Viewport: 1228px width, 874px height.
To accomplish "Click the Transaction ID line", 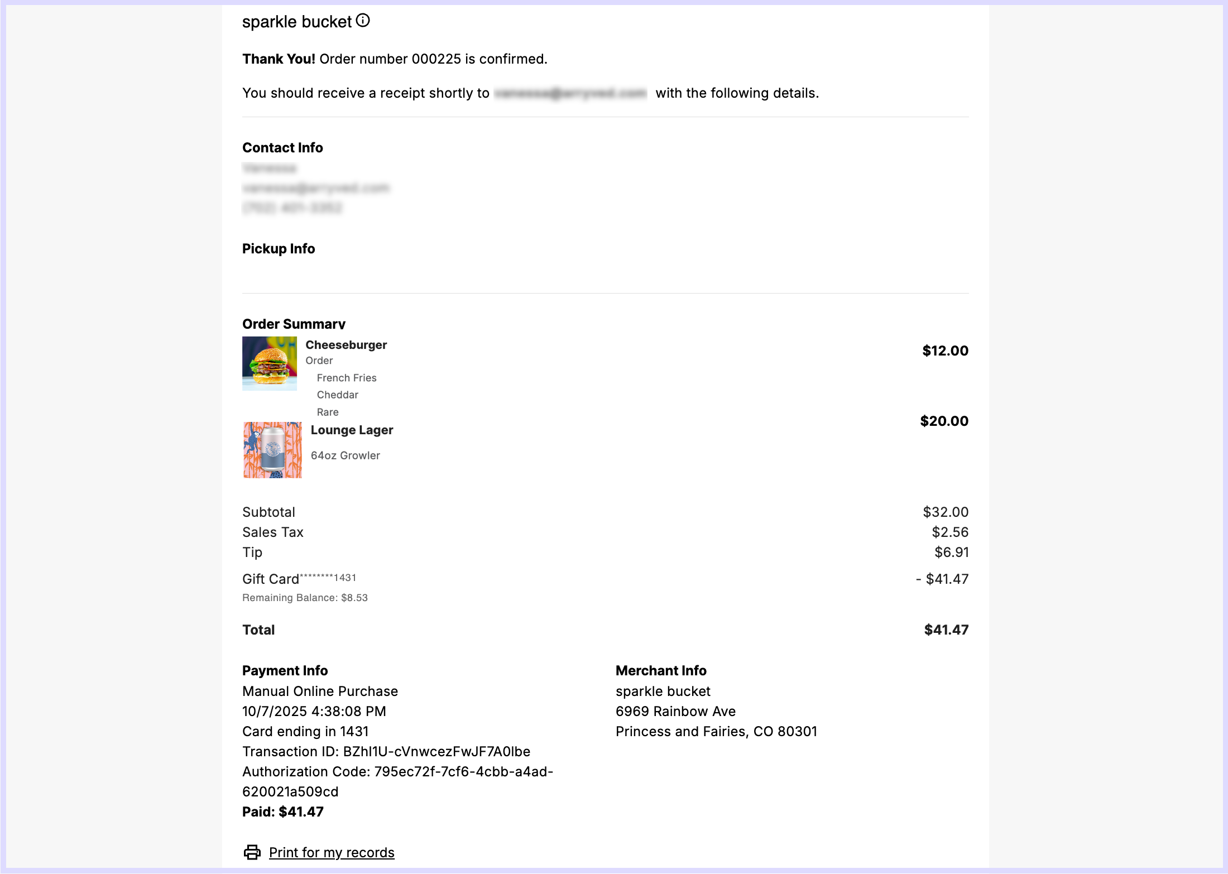I will click(x=386, y=752).
